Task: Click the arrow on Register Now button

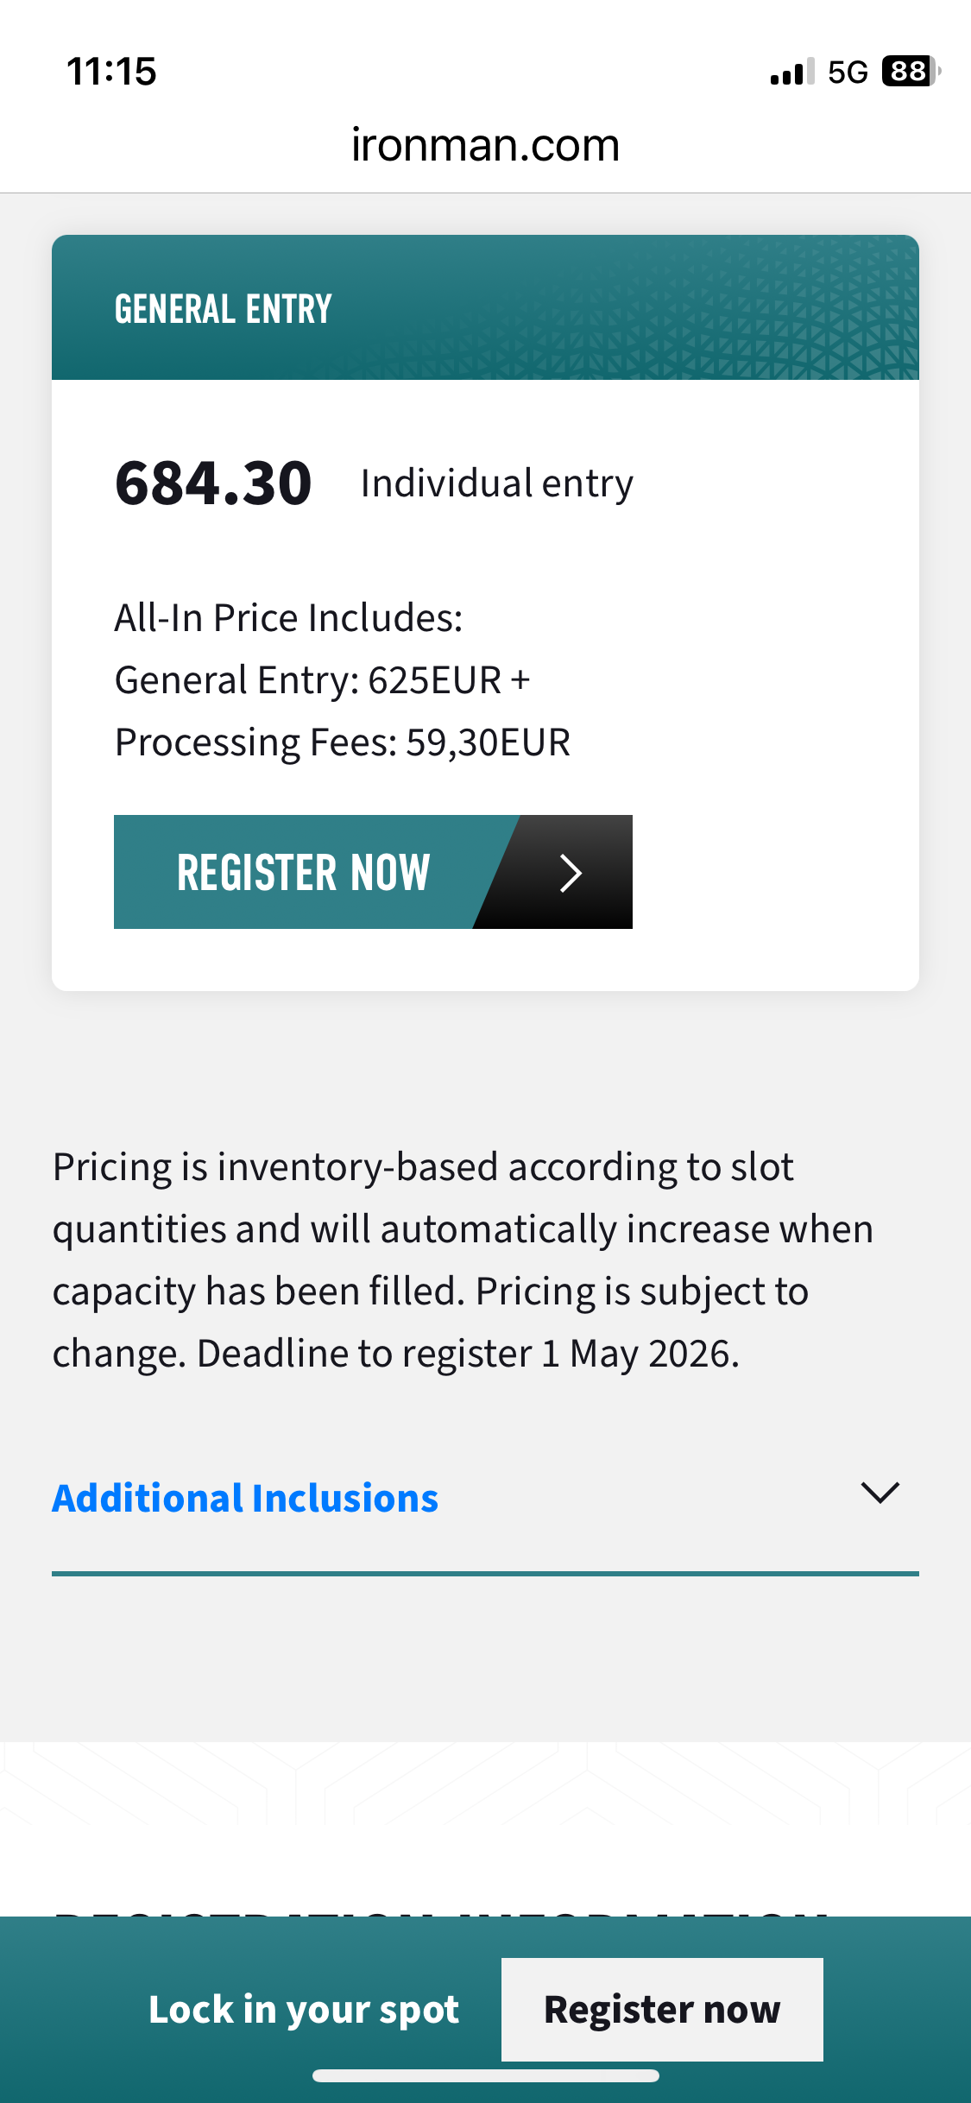Action: 570,873
